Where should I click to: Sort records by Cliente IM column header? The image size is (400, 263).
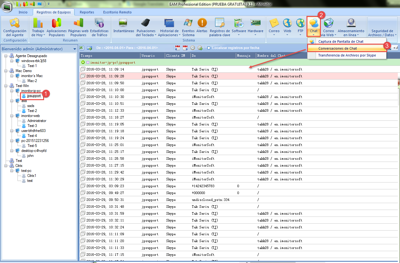[178, 56]
